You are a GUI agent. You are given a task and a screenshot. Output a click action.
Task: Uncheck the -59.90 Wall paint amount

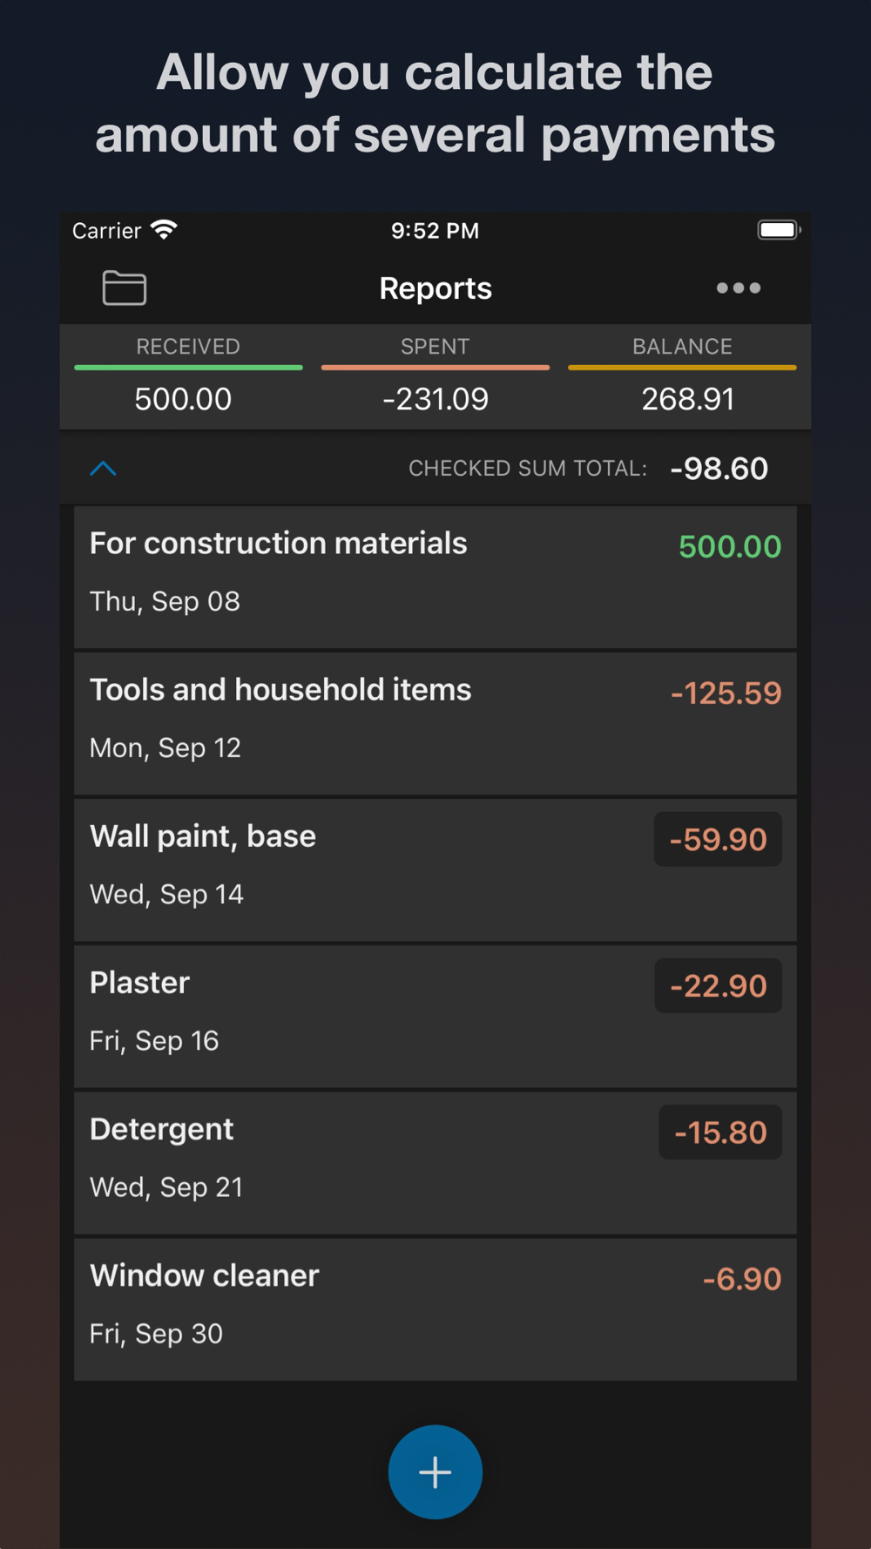point(718,840)
